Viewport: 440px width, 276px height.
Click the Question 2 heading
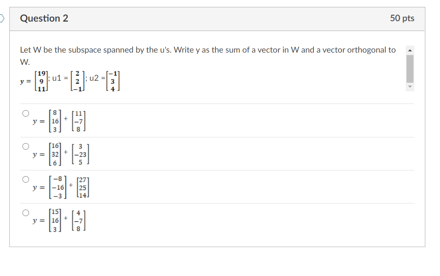(x=45, y=18)
